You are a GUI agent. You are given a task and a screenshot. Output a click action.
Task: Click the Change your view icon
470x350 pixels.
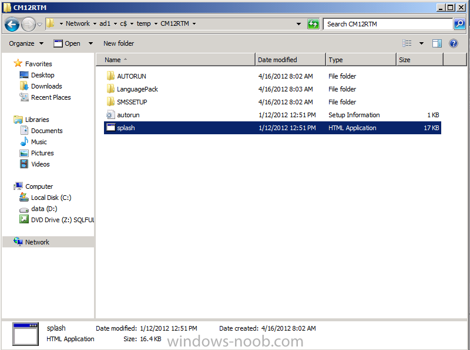[x=407, y=43]
